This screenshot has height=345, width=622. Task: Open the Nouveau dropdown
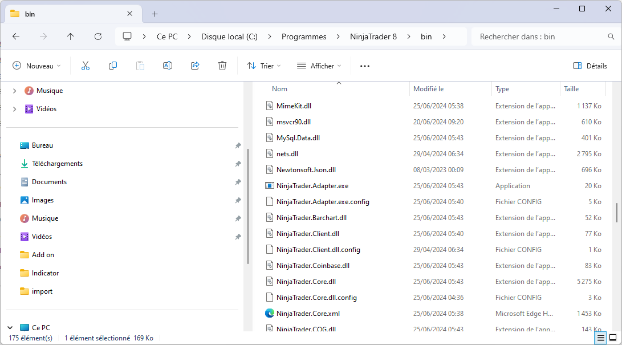36,66
